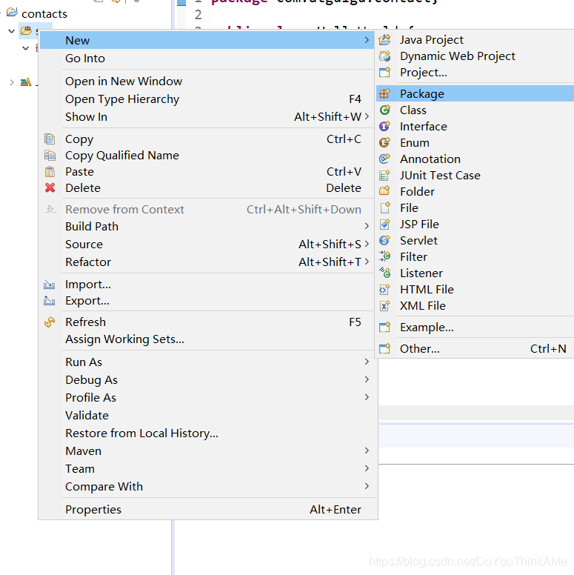
Task: Choose Interface in New submenu
Action: [x=475, y=127]
